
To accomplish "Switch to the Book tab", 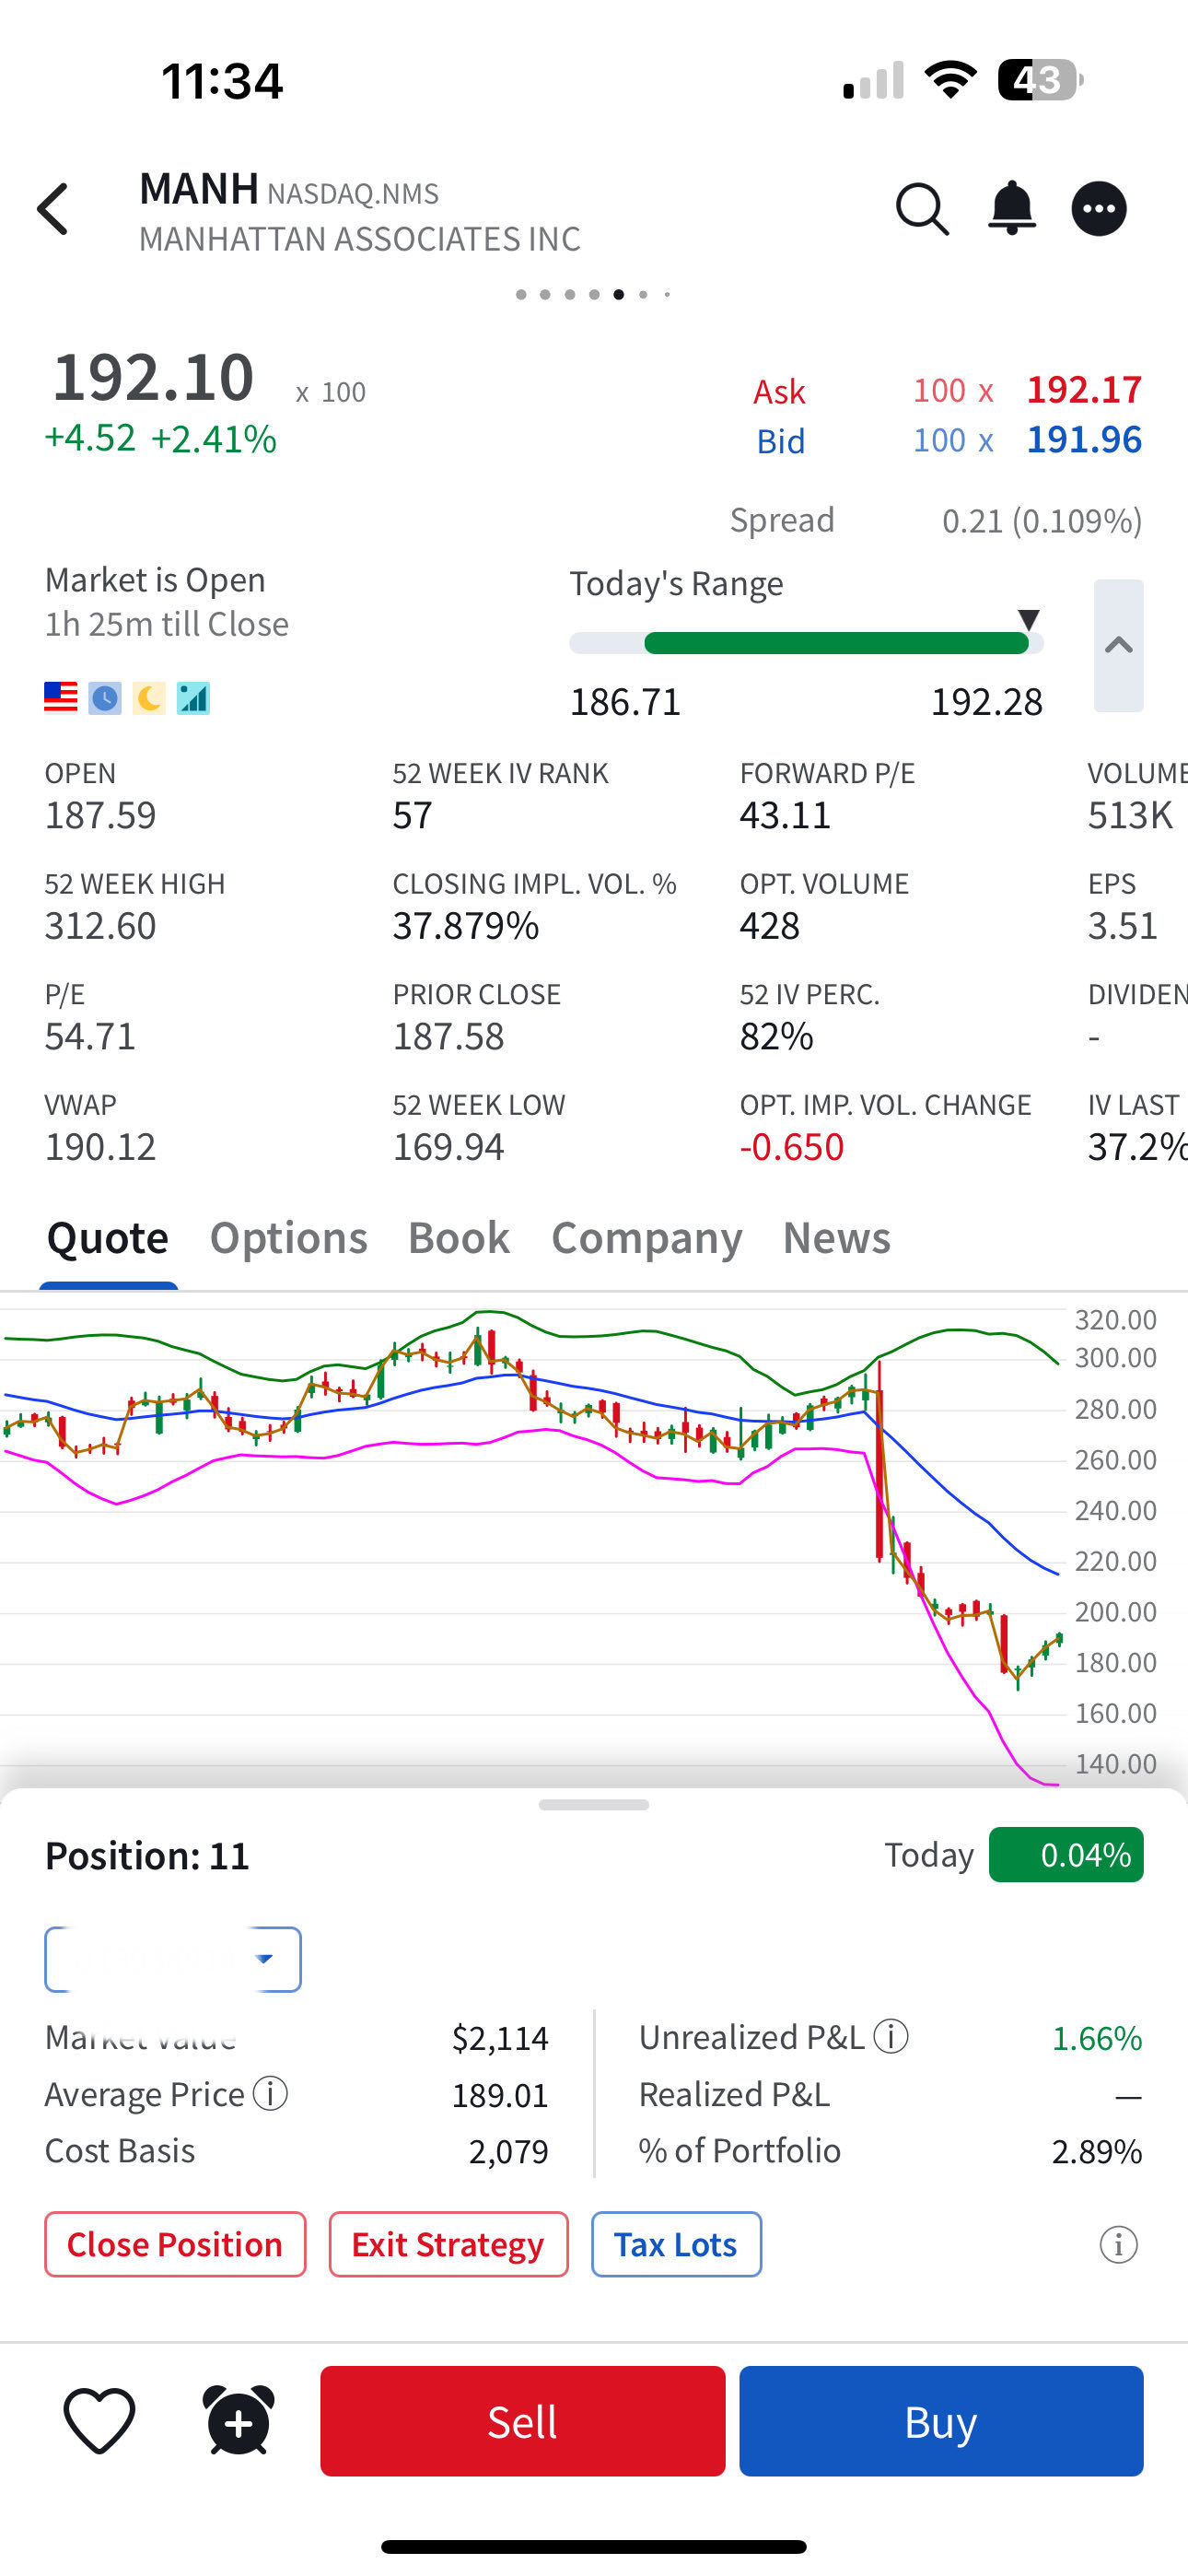I will pos(459,1238).
